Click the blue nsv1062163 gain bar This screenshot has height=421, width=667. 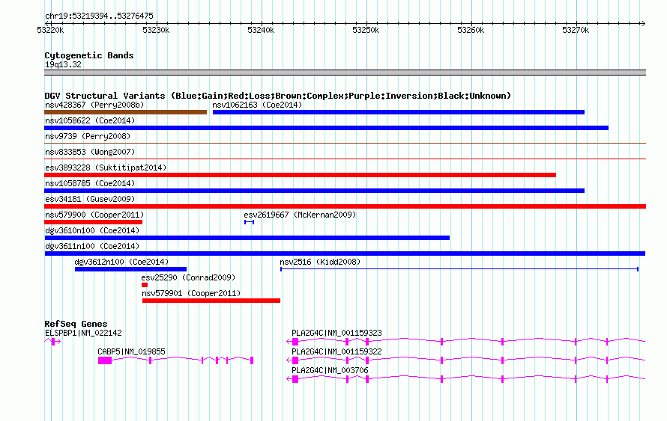[x=399, y=112]
